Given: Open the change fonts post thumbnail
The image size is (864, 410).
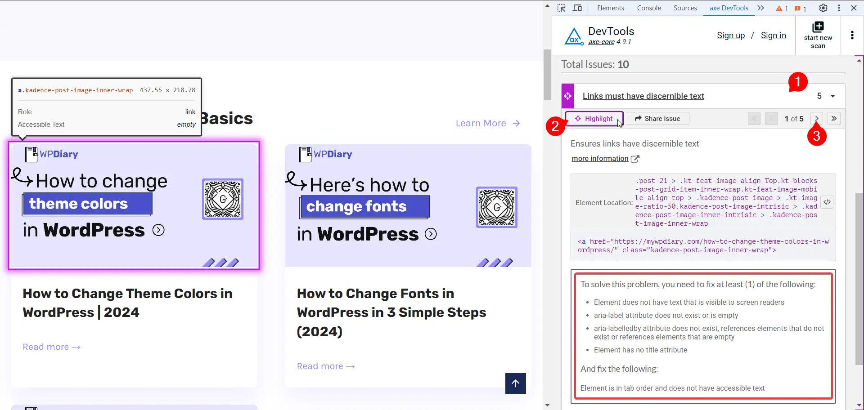Looking at the screenshot, I should coord(408,205).
